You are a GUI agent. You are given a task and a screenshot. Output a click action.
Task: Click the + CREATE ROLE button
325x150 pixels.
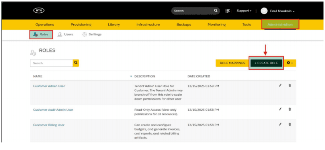(x=266, y=63)
